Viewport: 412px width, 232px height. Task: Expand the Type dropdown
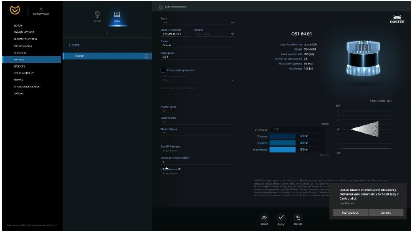(232, 22)
